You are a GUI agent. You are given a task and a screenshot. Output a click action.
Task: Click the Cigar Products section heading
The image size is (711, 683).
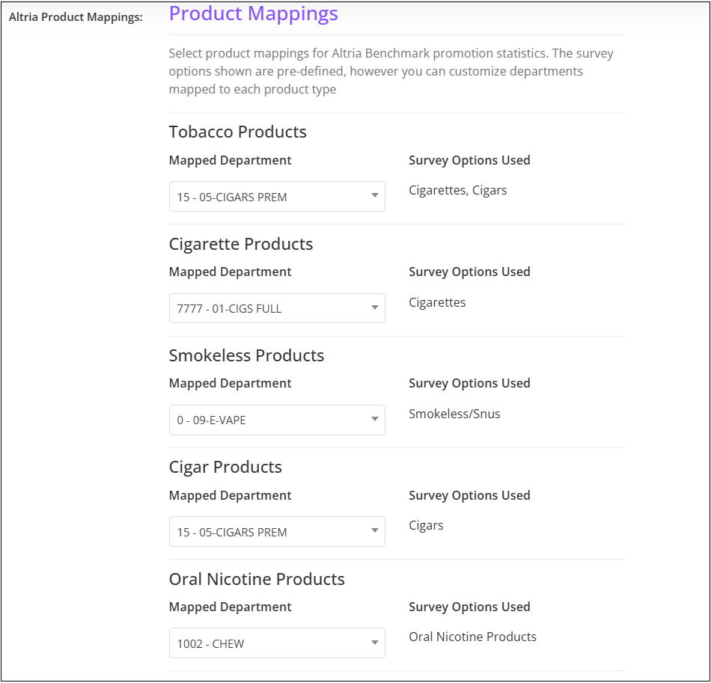coord(225,468)
